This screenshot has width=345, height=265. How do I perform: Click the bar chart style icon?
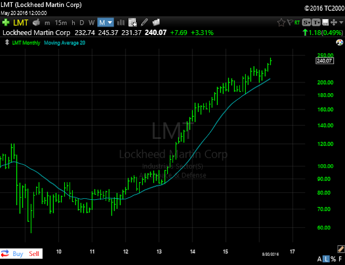coord(121,23)
